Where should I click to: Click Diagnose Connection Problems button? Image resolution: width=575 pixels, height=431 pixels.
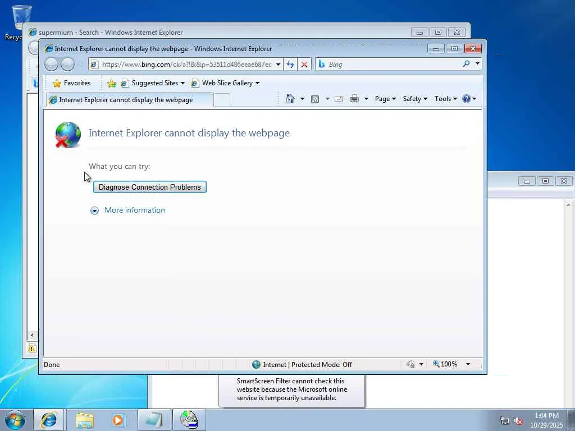click(149, 187)
